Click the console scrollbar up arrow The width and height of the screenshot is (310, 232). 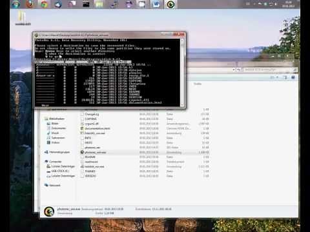182,41
